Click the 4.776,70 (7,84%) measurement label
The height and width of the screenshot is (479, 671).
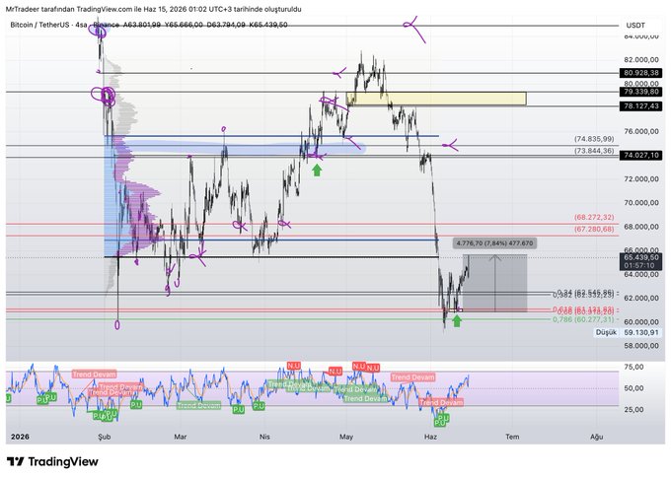point(494,243)
